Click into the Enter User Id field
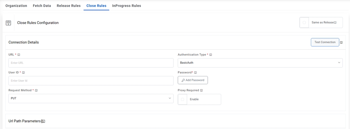The width and height of the screenshot is (350, 129). pos(91,81)
